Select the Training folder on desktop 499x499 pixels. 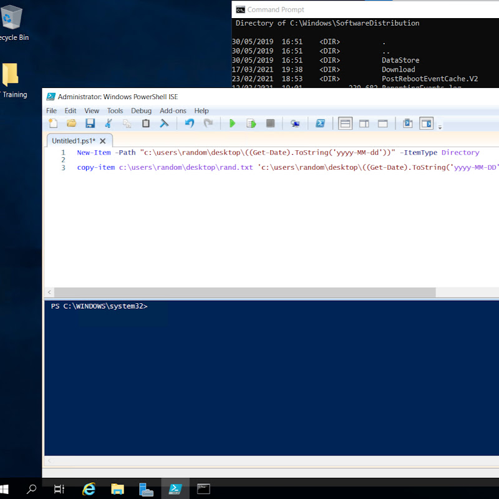pos(12,80)
